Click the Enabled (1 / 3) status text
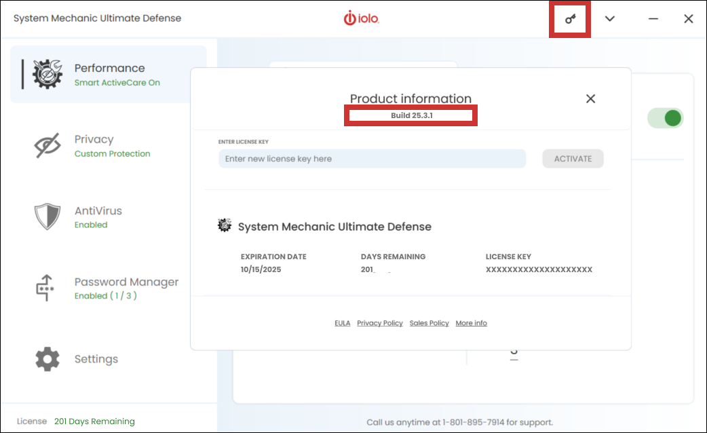The height and width of the screenshot is (433, 707). (106, 296)
